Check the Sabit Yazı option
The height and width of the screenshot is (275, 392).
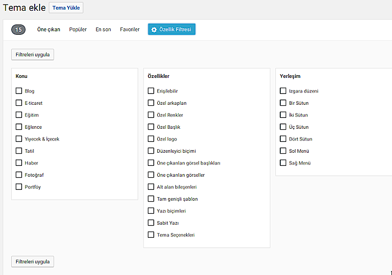click(151, 222)
